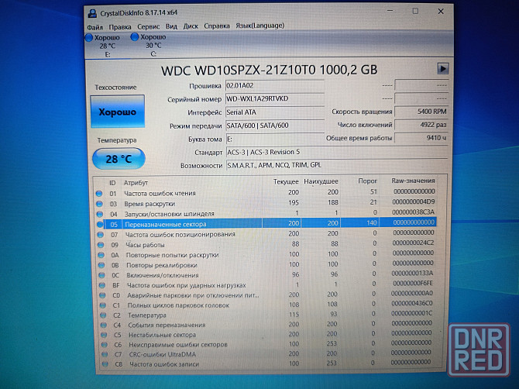Viewport: 519px width, 389px height.
Task: Open the Диск menu
Action: pyautogui.click(x=191, y=26)
